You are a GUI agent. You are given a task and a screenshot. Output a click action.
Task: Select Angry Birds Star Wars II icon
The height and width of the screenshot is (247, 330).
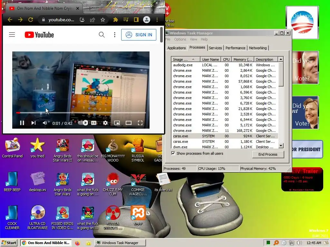pos(63,150)
